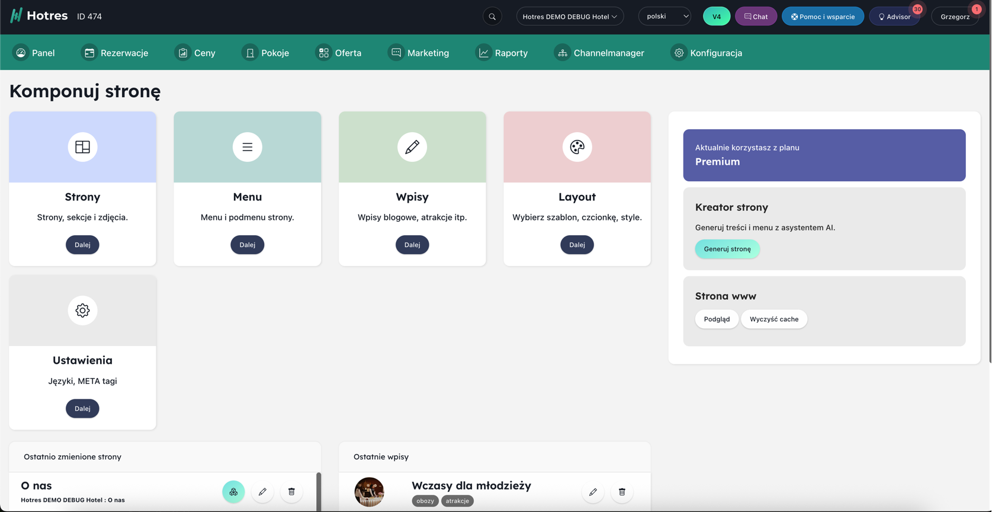The height and width of the screenshot is (512, 992).
Task: Click the Wpisy pencil icon
Action: point(412,147)
